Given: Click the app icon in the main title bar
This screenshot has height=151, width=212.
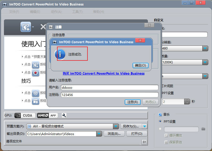Looking at the screenshot, I should (x=5, y=4).
